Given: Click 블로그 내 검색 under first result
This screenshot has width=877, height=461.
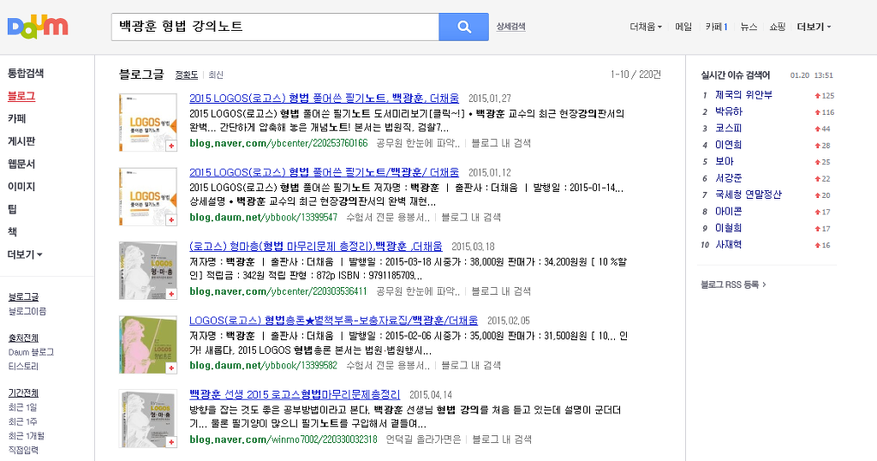Looking at the screenshot, I should [501, 143].
